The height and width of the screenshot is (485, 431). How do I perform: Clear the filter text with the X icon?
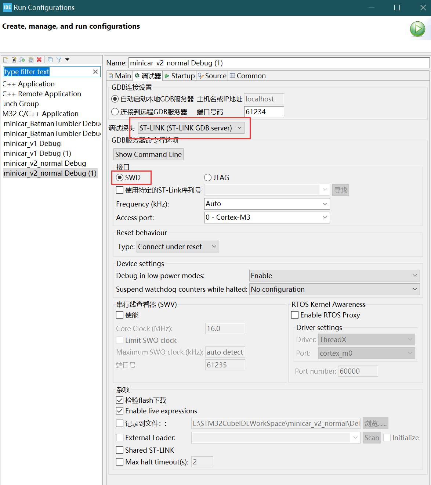95,72
